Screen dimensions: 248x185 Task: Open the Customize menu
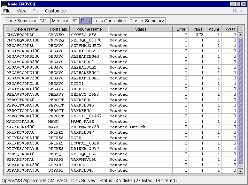click(55, 11)
